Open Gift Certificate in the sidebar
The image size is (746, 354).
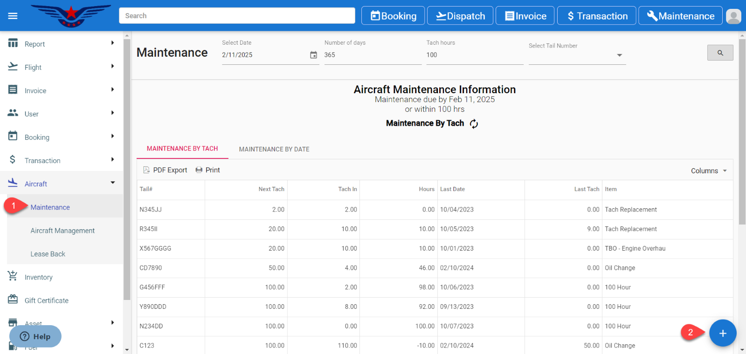[46, 300]
